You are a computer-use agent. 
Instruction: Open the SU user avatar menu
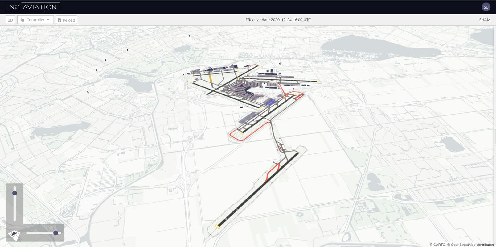point(486,7)
